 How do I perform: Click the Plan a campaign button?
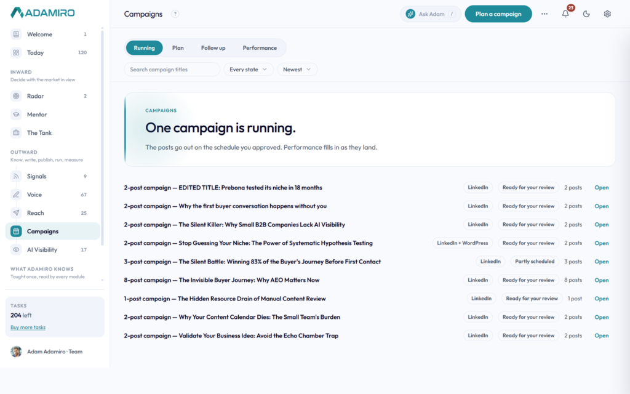tap(498, 14)
